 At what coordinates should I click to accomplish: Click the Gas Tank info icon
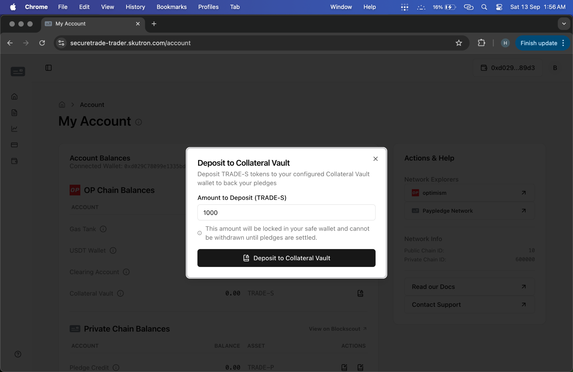pyautogui.click(x=103, y=229)
